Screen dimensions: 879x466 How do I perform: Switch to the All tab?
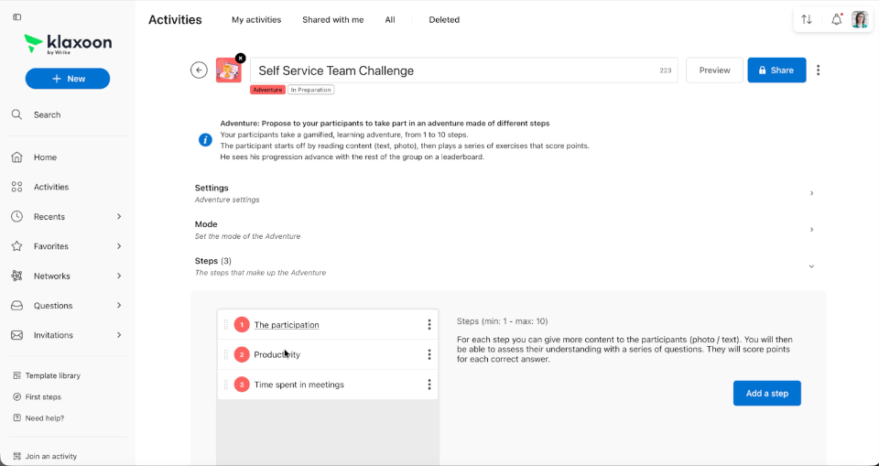click(x=390, y=19)
